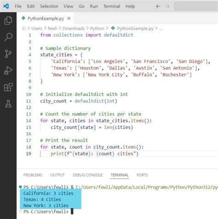Click the command center search box
Viewport: 218px width, 219px height.
tap(196, 6)
